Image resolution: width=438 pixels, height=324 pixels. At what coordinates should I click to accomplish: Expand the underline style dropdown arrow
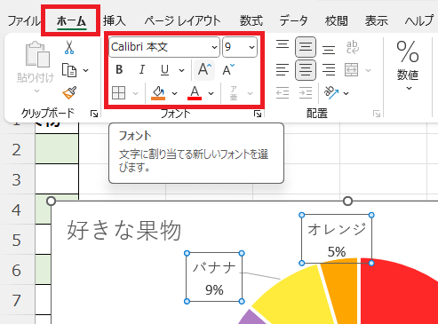(x=181, y=70)
